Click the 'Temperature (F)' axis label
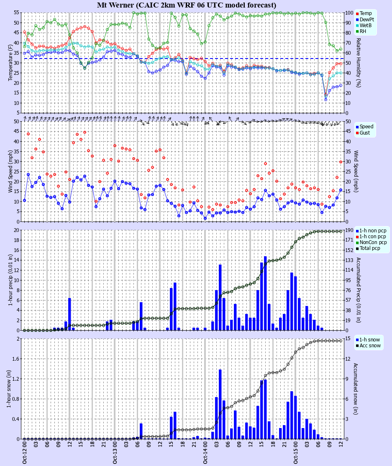The width and height of the screenshot is (392, 466). coord(10,63)
